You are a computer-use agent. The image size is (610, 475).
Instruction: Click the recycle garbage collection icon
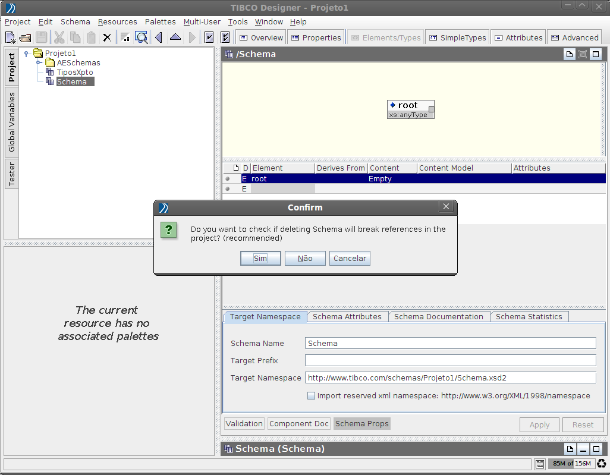tap(602, 464)
